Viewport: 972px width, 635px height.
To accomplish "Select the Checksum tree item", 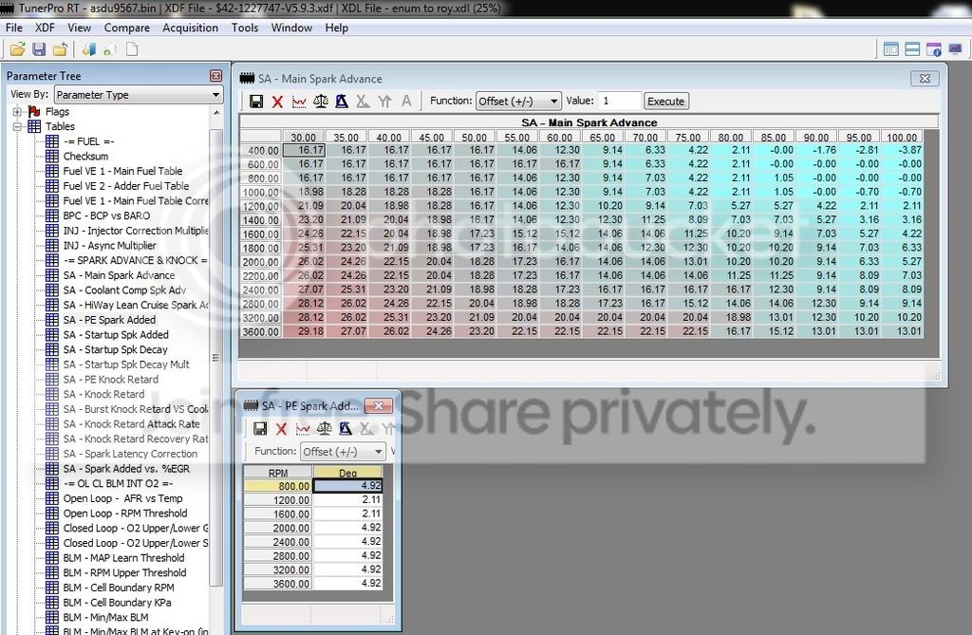I will (85, 157).
